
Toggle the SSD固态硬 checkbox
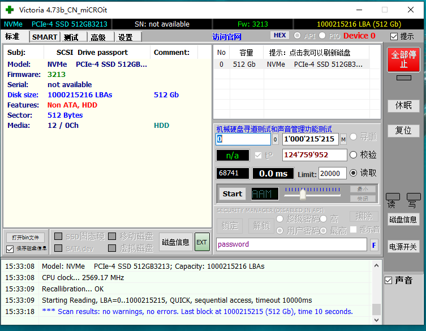pos(58,236)
